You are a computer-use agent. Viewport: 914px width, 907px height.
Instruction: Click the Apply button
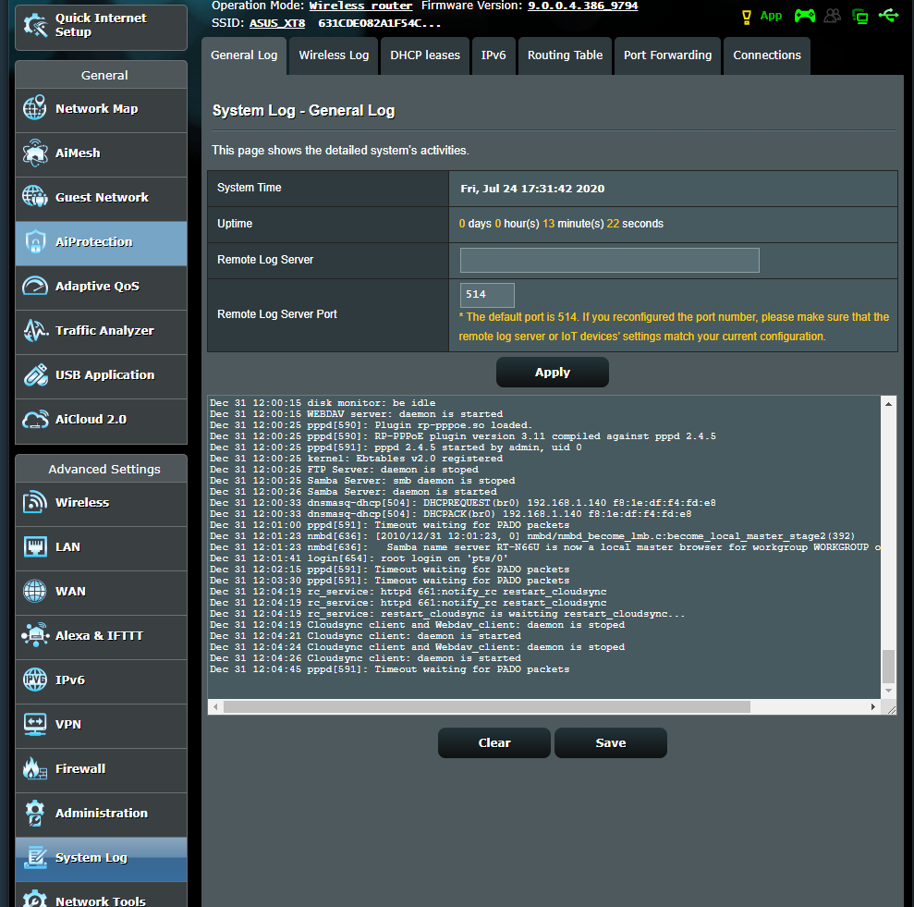pyautogui.click(x=553, y=372)
